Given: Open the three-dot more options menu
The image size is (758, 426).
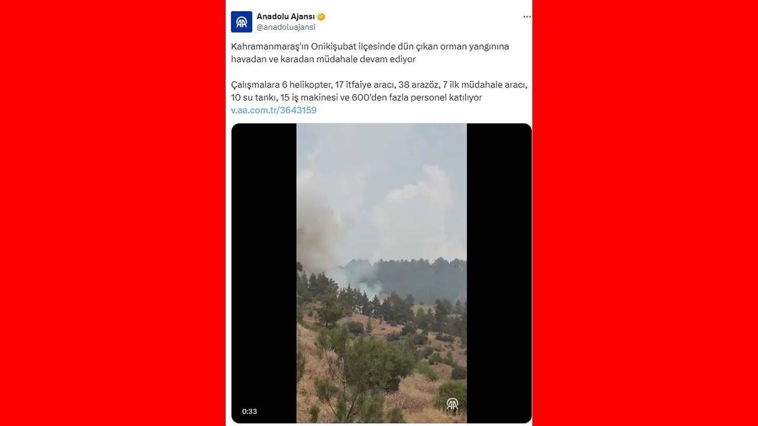Looking at the screenshot, I should (527, 17).
